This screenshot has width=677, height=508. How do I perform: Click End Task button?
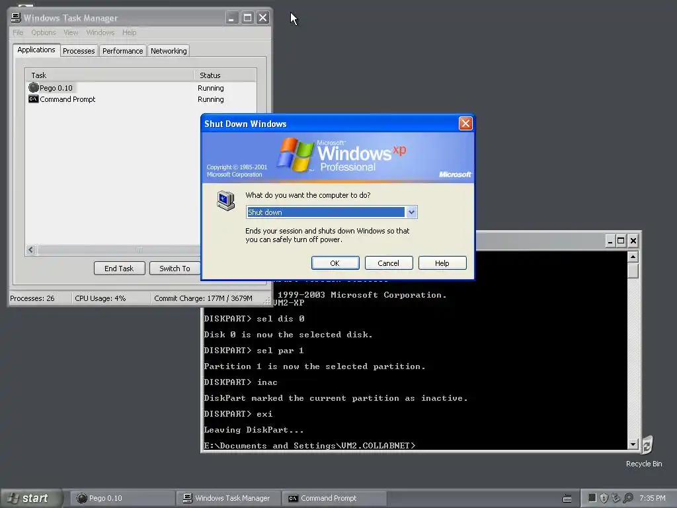point(119,269)
